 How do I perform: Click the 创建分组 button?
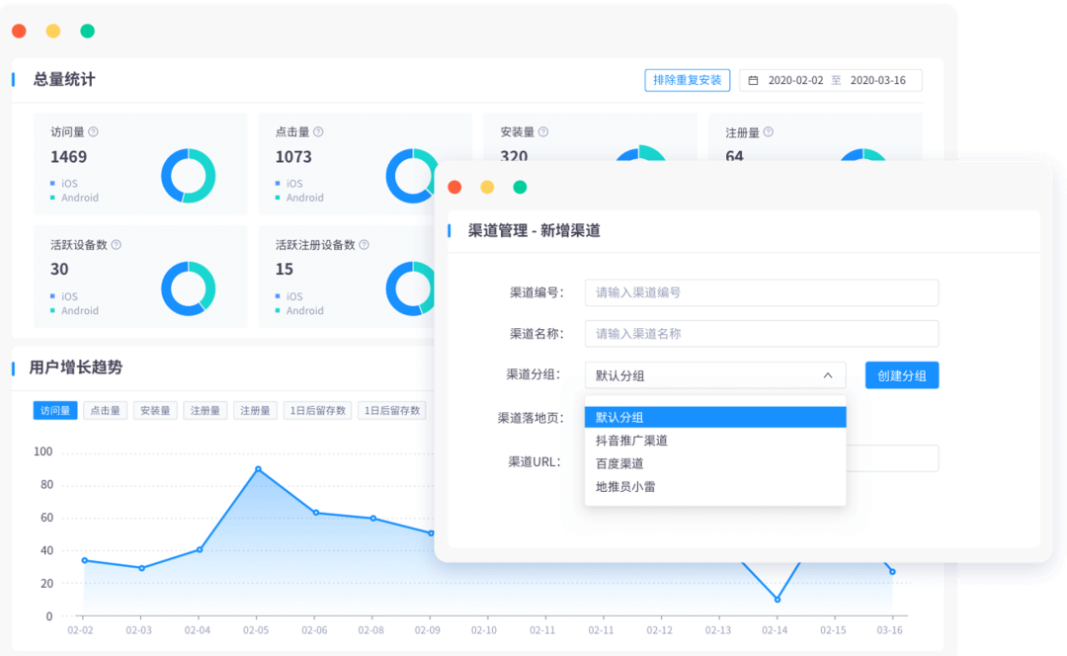[x=901, y=375]
